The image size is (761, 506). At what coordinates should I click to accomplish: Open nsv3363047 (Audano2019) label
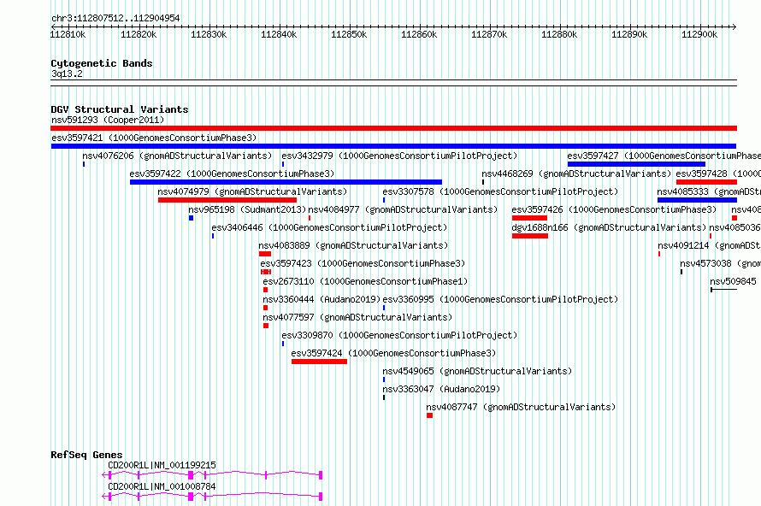(441, 389)
